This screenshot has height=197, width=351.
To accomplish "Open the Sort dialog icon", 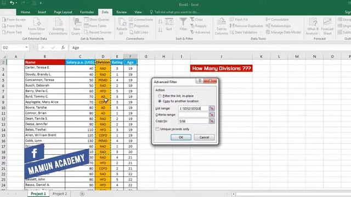I will (169, 25).
